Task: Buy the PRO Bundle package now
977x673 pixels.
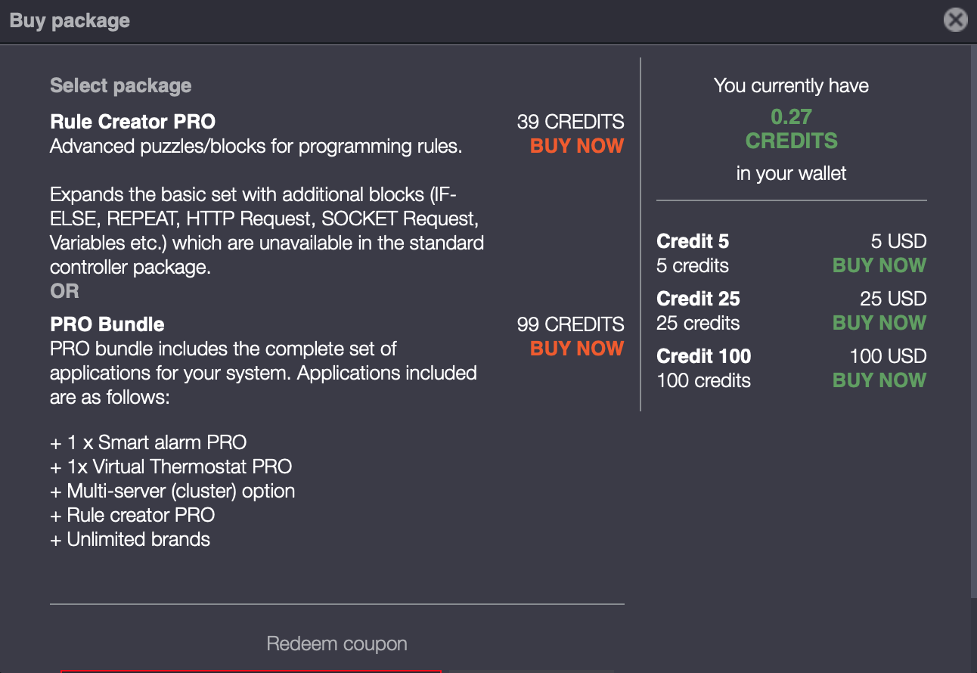Action: point(577,349)
